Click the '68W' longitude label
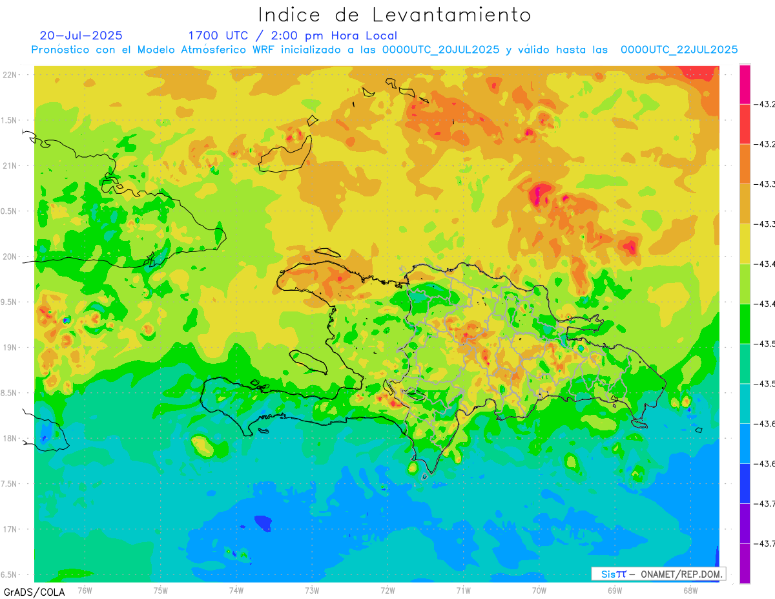The image size is (775, 599). point(690,590)
